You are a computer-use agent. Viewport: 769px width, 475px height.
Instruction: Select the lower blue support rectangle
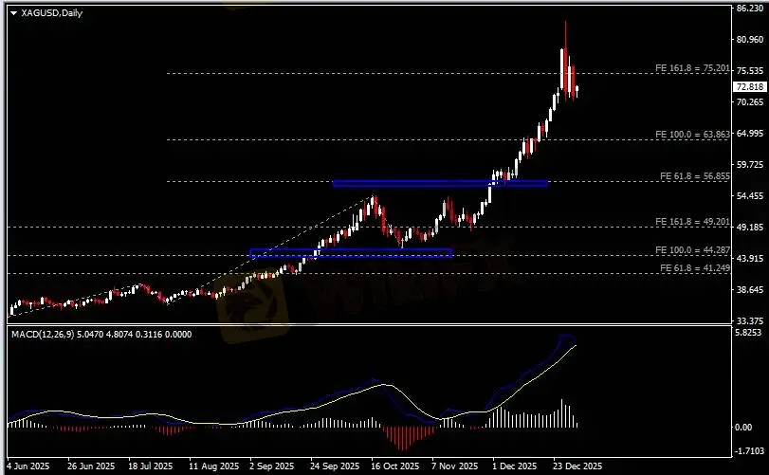pos(351,253)
